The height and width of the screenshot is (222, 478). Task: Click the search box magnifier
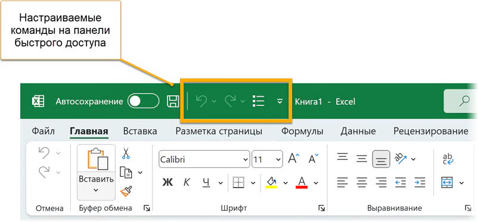[464, 101]
